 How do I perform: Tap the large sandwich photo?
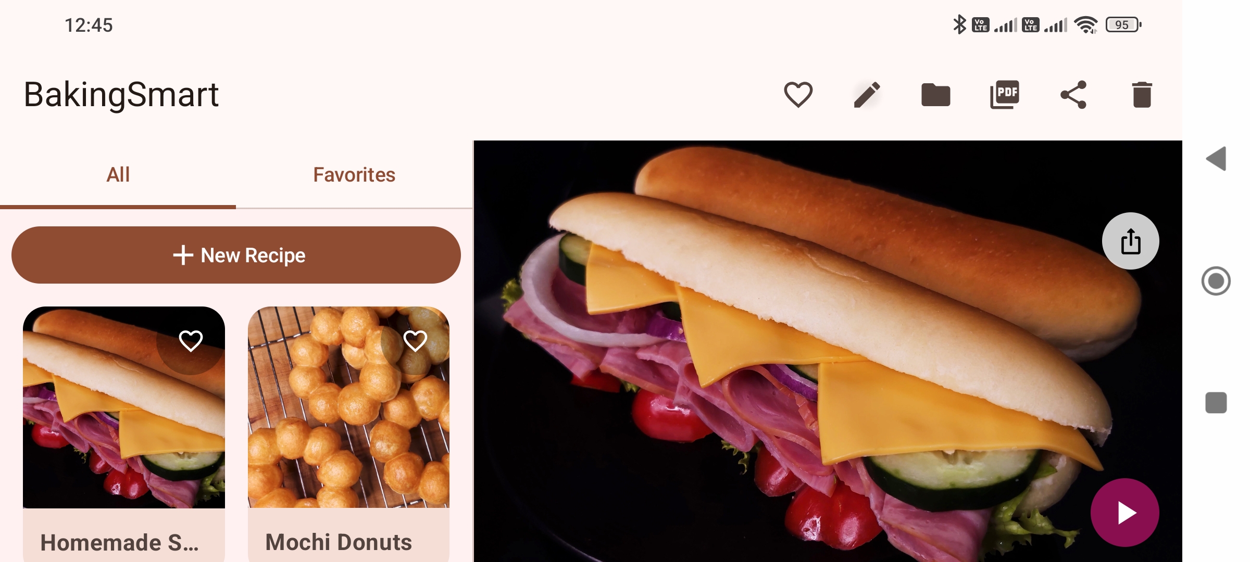pos(828,351)
